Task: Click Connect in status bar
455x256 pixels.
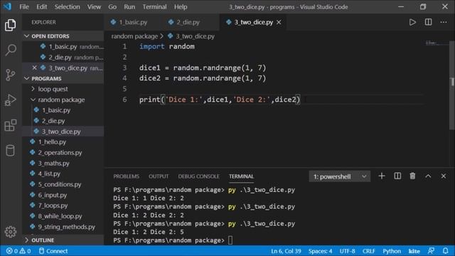Action: pos(53,251)
